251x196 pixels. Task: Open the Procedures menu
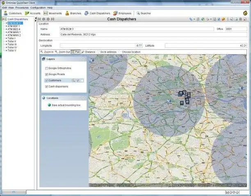pyautogui.click(x=22, y=8)
